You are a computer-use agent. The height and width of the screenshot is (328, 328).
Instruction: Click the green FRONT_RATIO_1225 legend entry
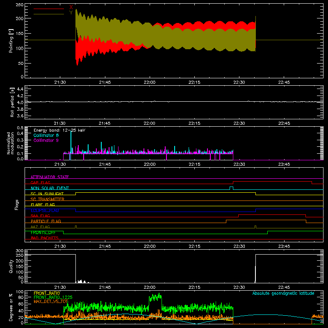coord(53,297)
